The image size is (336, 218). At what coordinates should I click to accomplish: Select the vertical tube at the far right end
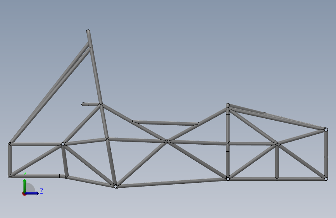pyautogui.click(x=326, y=154)
